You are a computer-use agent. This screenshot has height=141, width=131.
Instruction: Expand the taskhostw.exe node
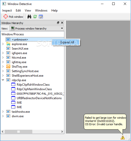click(x=3, y=112)
